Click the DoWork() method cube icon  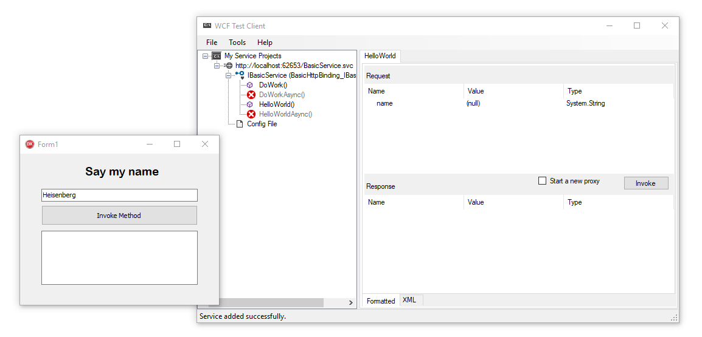[250, 85]
